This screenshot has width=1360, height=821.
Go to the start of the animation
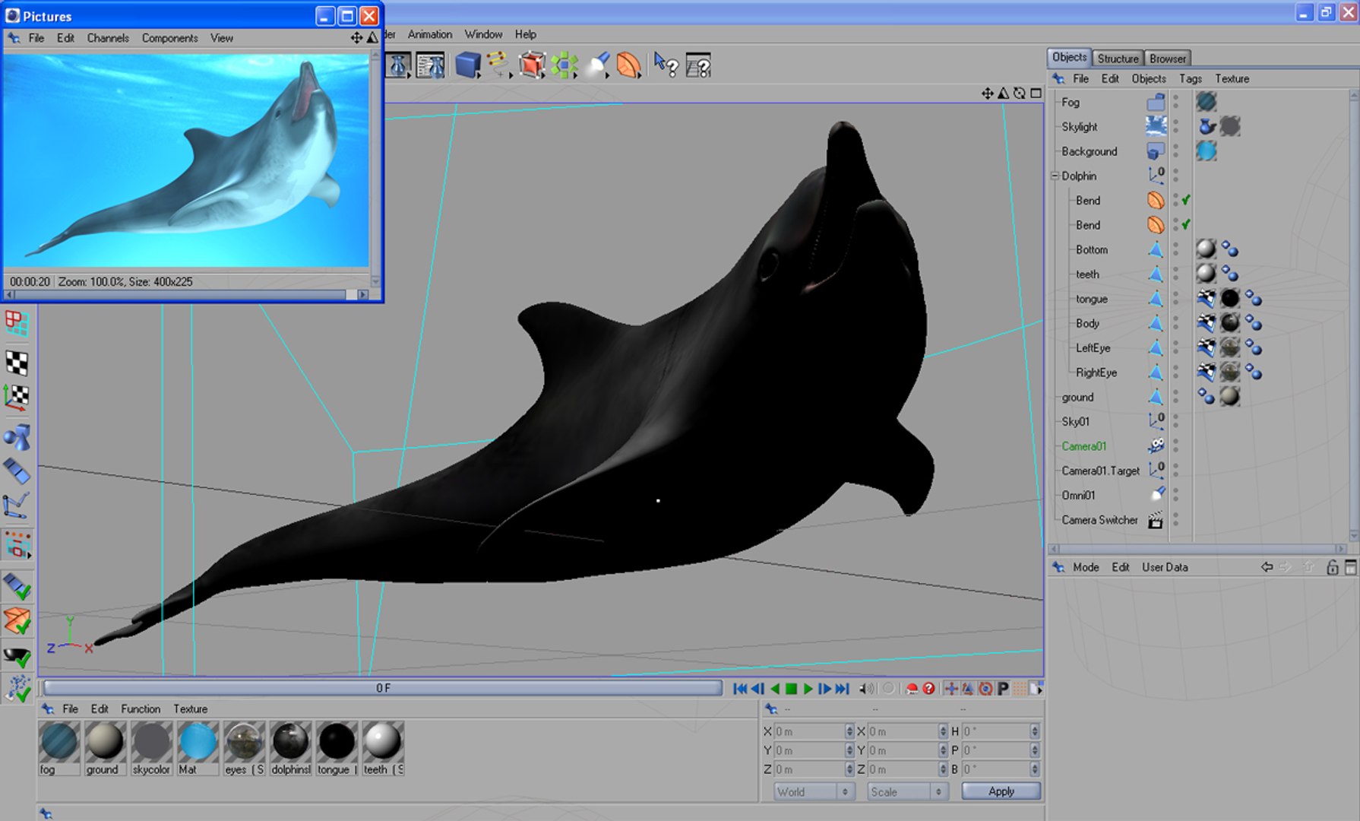pyautogui.click(x=740, y=689)
